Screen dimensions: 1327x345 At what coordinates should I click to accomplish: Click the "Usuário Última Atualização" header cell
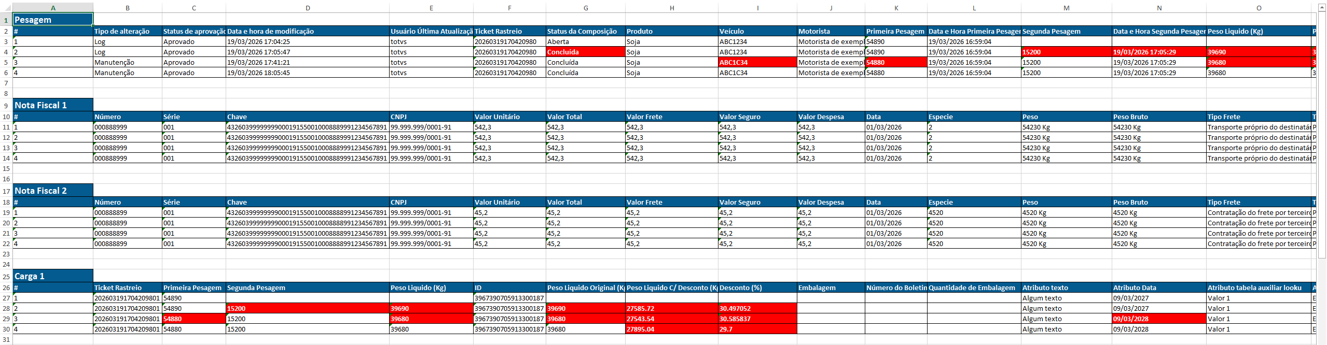pos(431,31)
